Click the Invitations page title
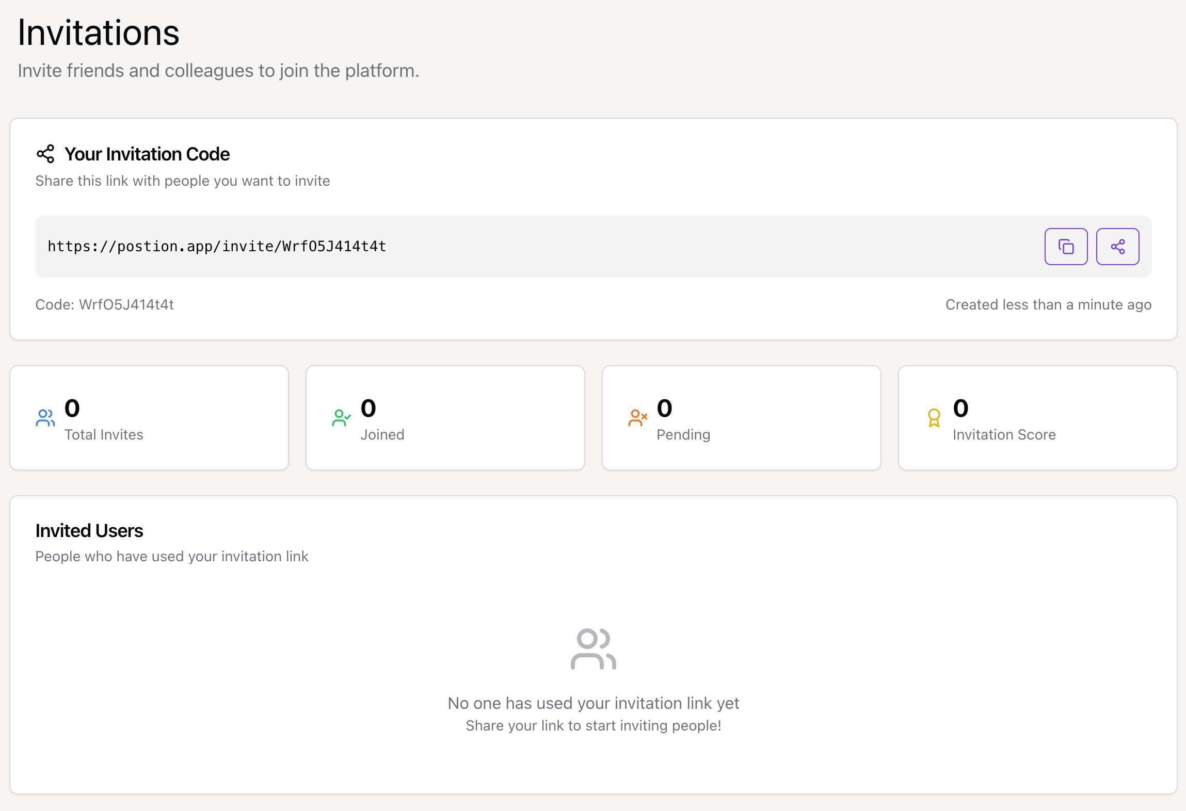 98,33
